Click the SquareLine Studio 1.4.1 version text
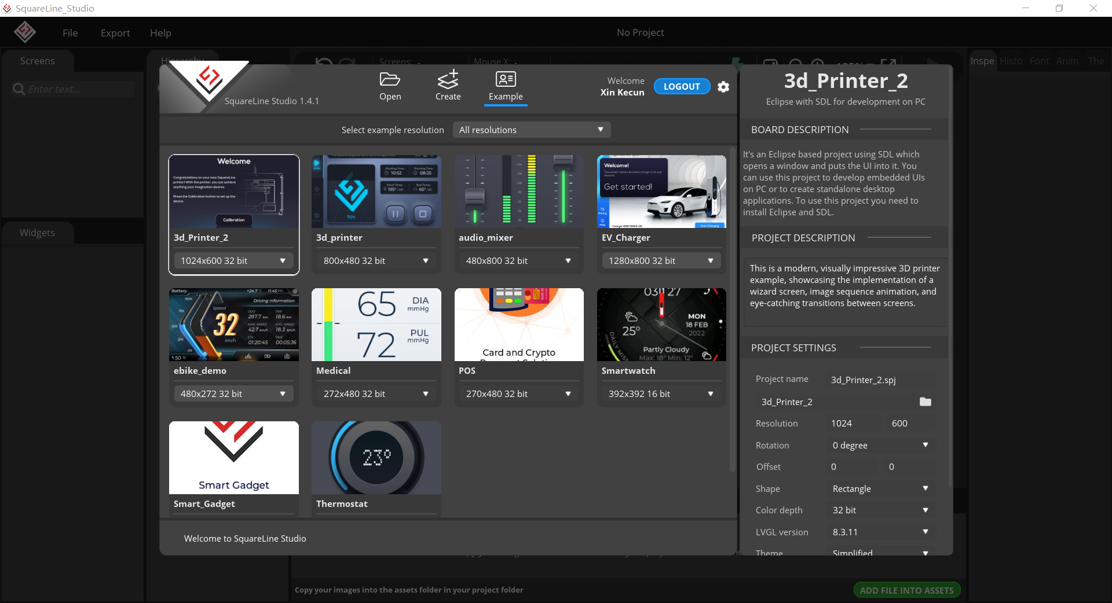Screen dimensions: 1112x603 pos(272,101)
